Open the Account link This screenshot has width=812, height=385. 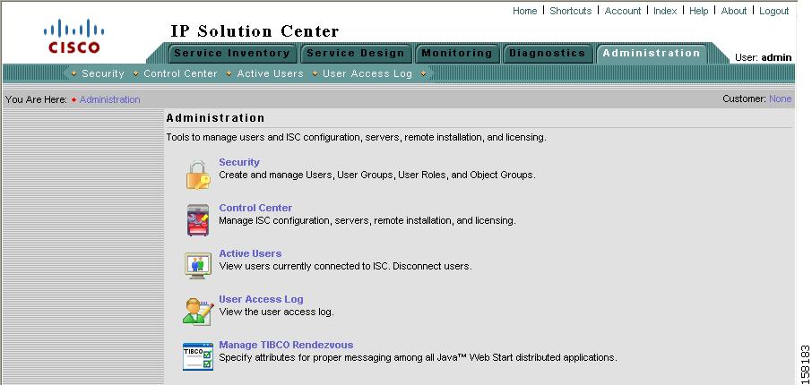point(623,11)
